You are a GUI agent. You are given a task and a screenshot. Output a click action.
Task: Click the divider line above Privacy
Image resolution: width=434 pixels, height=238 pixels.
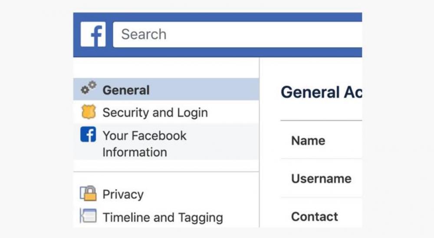tap(166, 172)
